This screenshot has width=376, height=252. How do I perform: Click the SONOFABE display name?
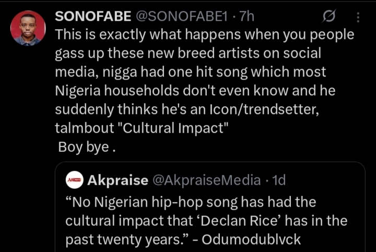93,17
